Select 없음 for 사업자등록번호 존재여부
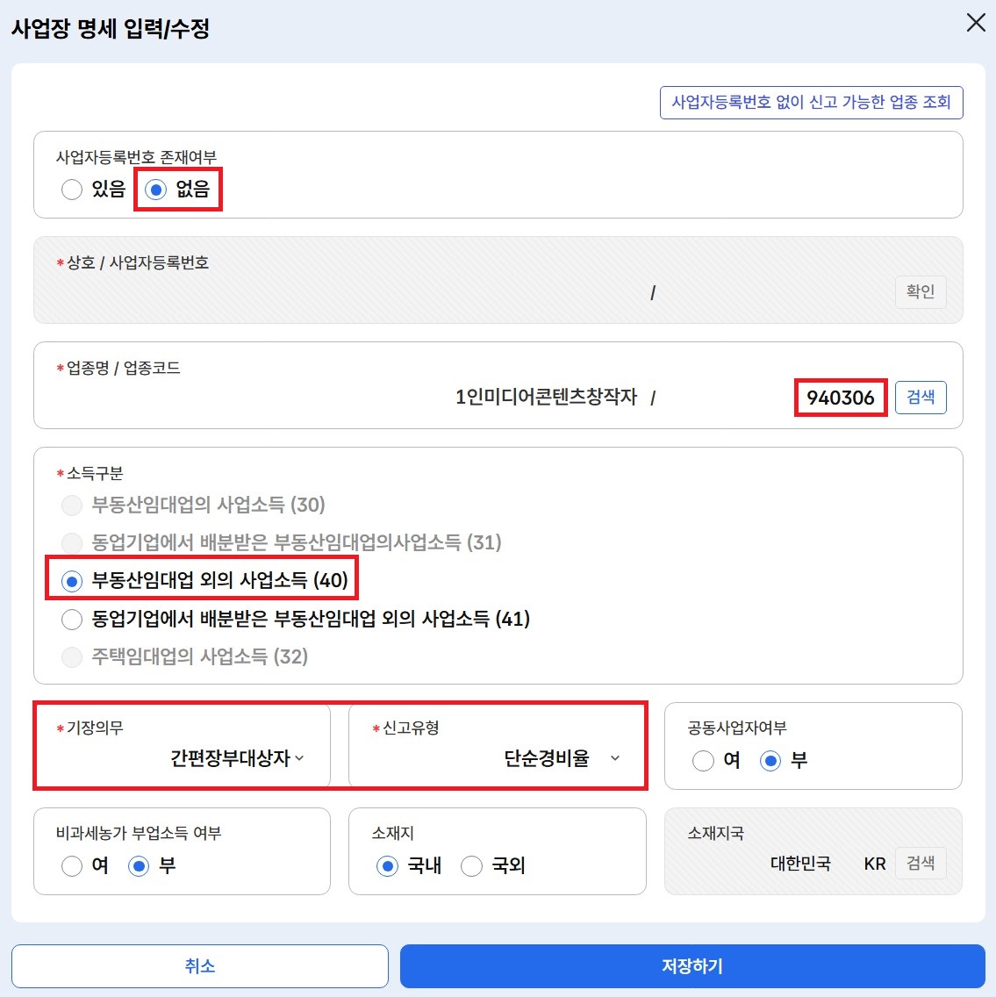996x997 pixels. (x=155, y=189)
